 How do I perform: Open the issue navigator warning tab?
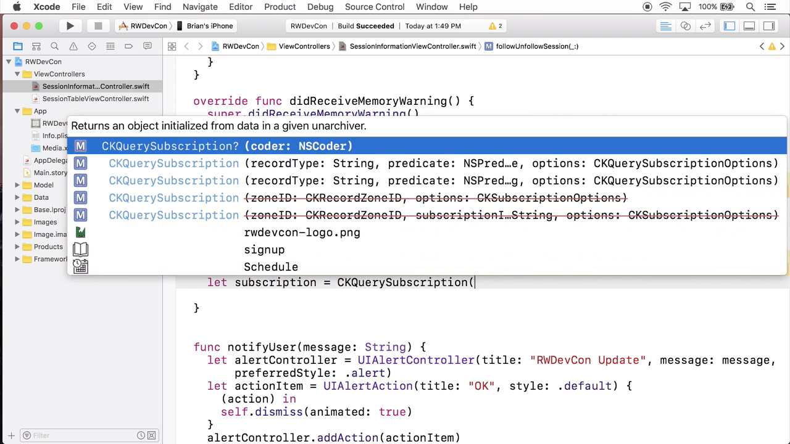[73, 46]
